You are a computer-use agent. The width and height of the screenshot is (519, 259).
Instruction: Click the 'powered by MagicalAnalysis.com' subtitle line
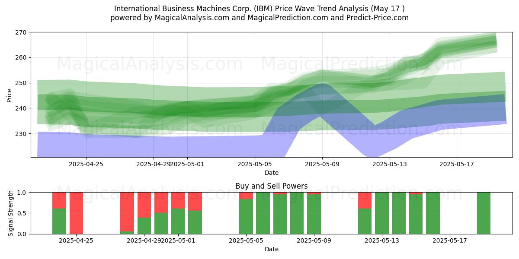pyautogui.click(x=259, y=18)
